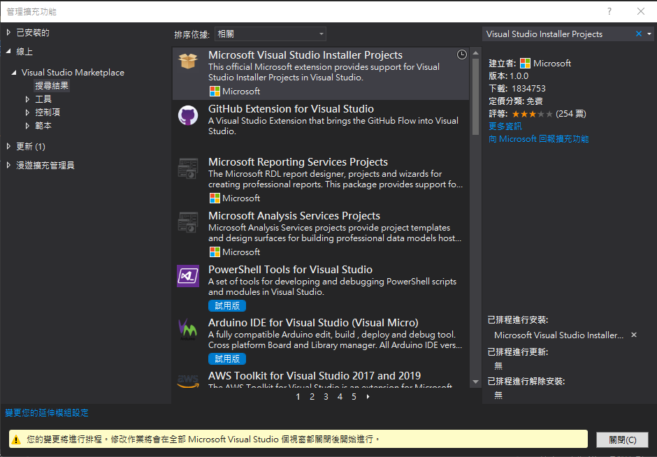
Task: Select Microsoft Visual Studio Installer Projects result
Action: (x=321, y=73)
